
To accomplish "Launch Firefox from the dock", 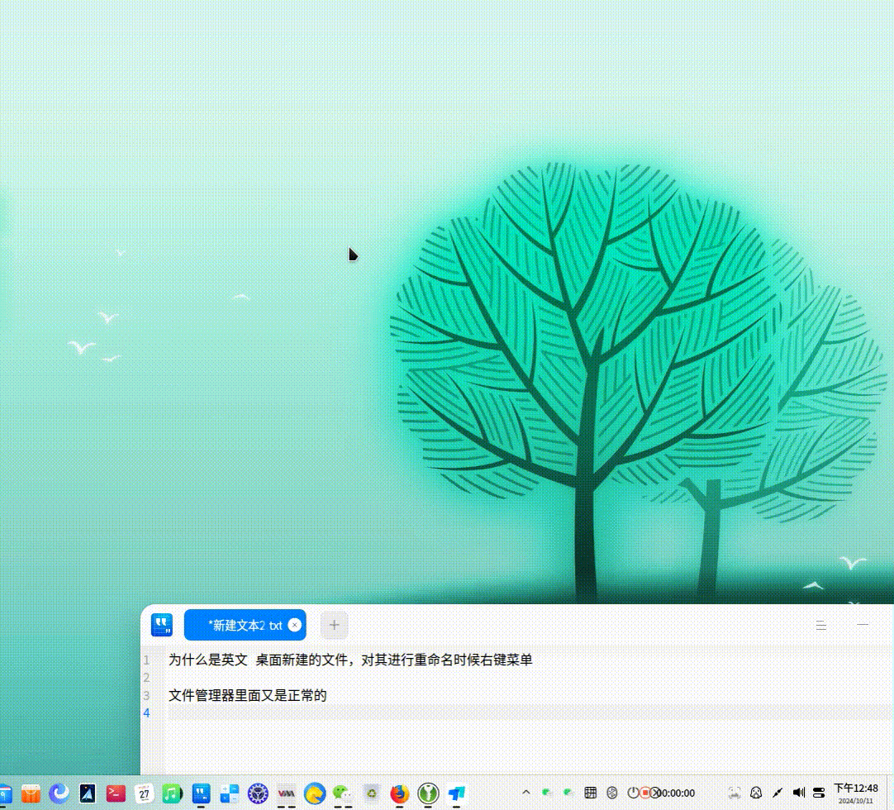I will (400, 793).
